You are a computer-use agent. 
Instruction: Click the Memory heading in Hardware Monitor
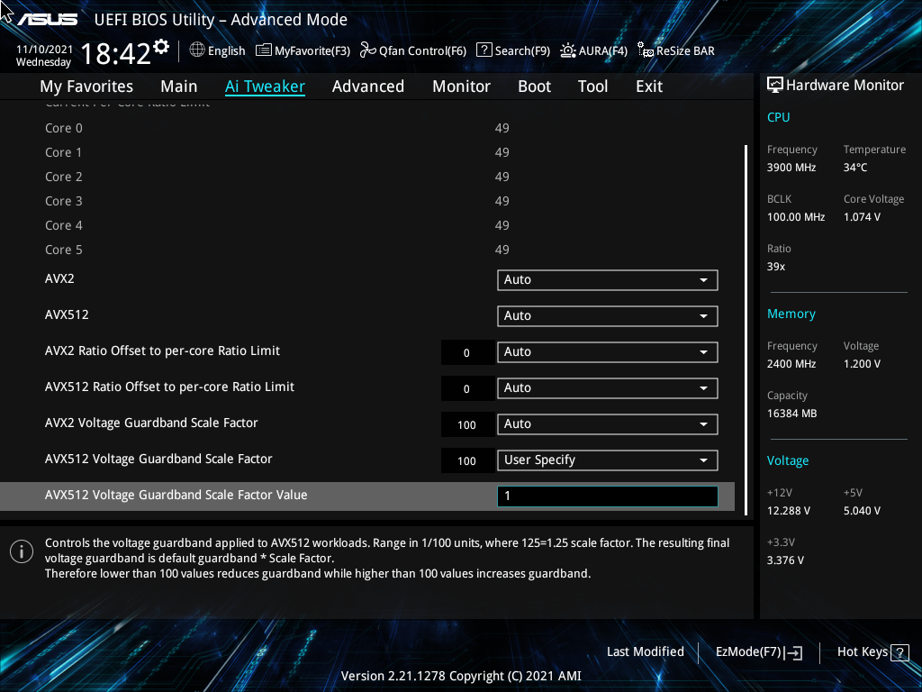pos(791,314)
